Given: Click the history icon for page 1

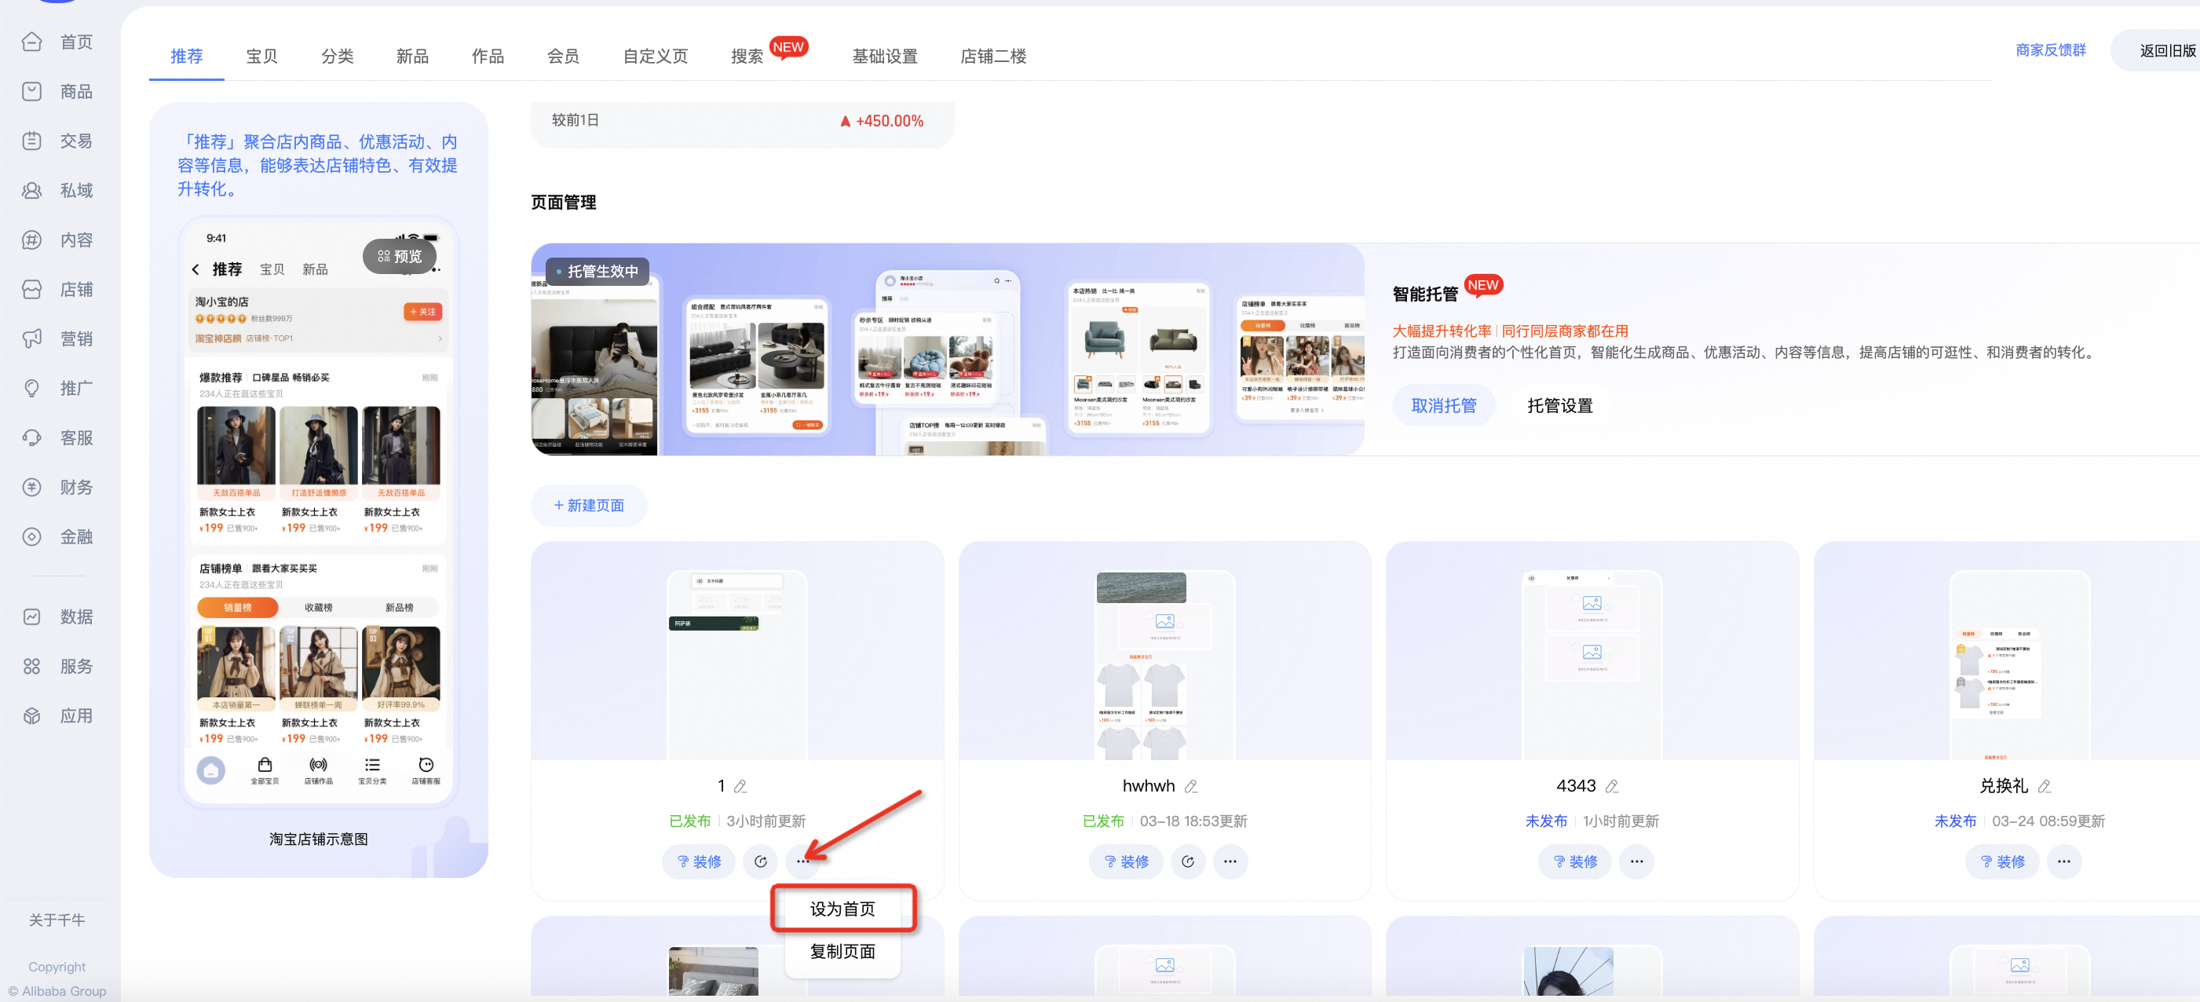Looking at the screenshot, I should (x=760, y=861).
